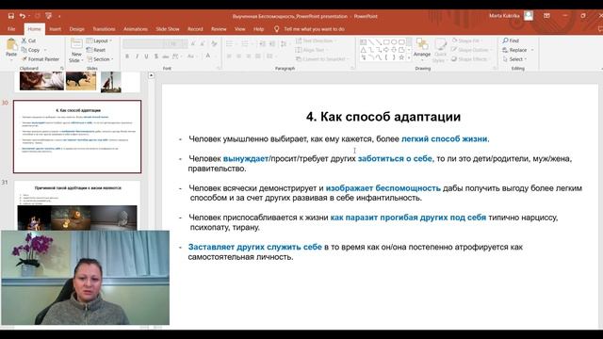603x339 pixels.
Task: Toggle Italic formatting
Action: click(137, 56)
